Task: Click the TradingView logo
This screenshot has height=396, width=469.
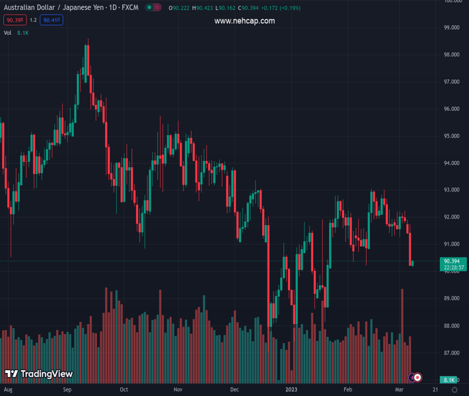Action: [x=38, y=374]
